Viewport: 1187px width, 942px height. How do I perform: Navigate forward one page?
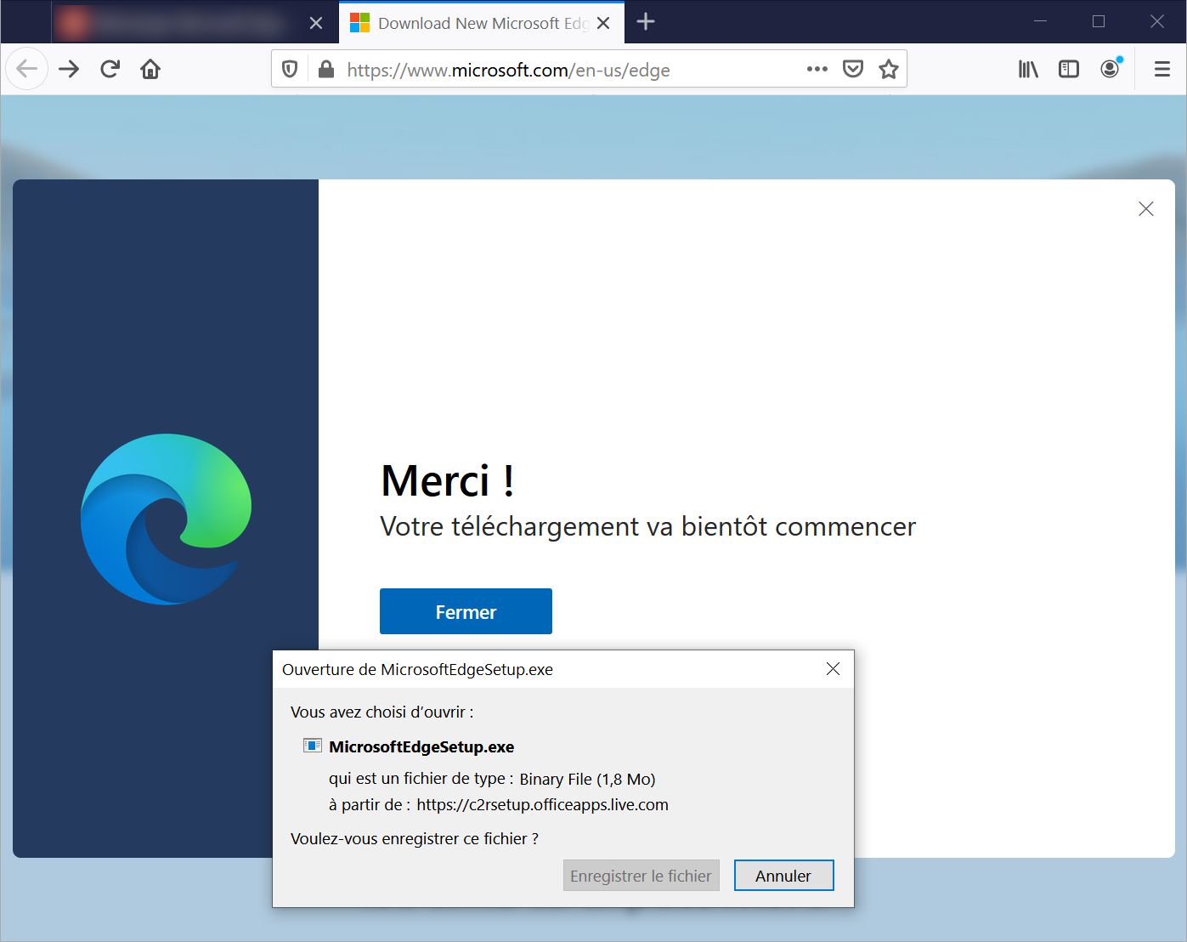tap(68, 68)
